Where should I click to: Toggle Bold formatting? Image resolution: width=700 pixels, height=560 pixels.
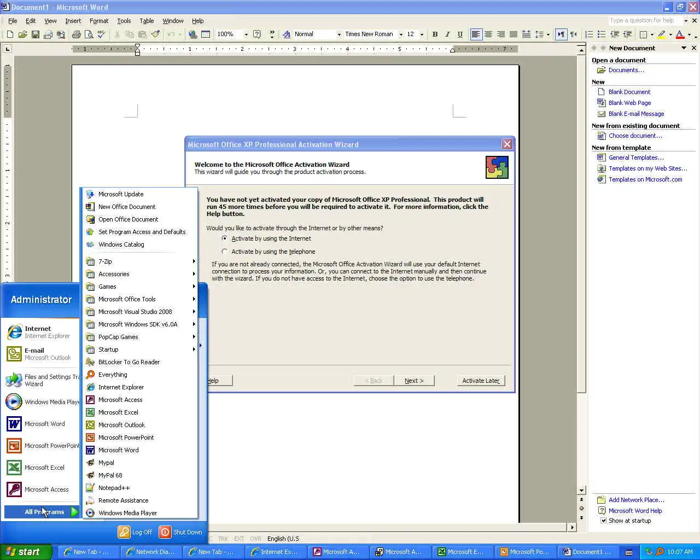click(435, 34)
